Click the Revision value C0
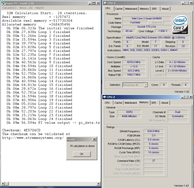Screen dimensions: 194x188 pos(183,46)
